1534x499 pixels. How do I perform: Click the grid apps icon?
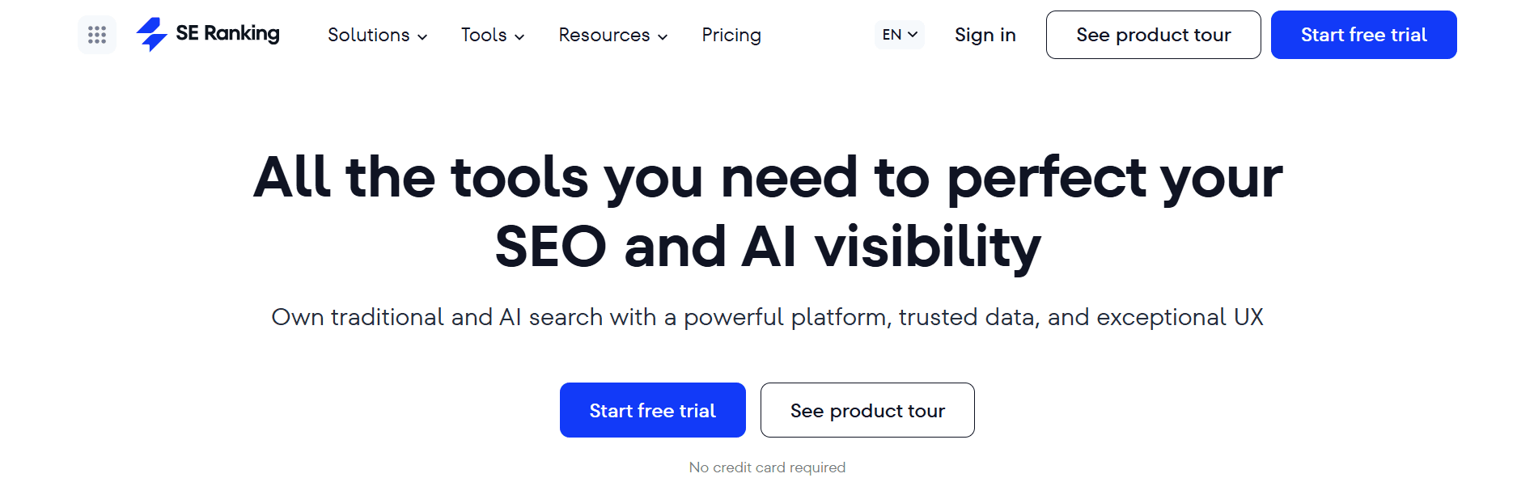click(x=96, y=35)
